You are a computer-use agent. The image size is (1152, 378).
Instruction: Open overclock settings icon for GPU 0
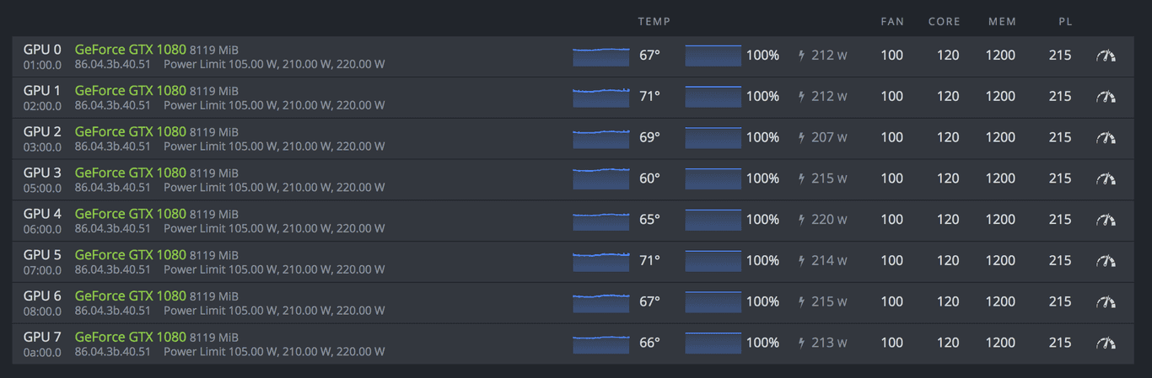pyautogui.click(x=1105, y=56)
